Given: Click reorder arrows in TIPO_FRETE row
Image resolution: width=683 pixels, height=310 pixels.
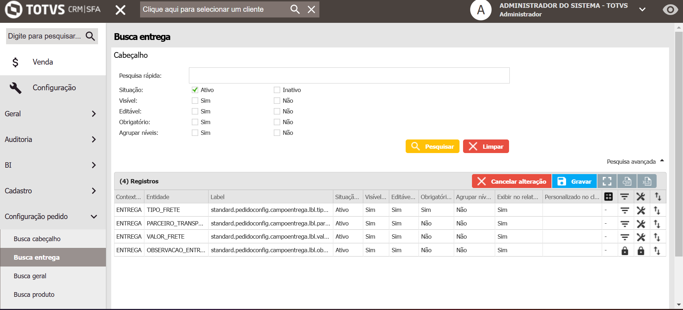Looking at the screenshot, I should [x=657, y=210].
